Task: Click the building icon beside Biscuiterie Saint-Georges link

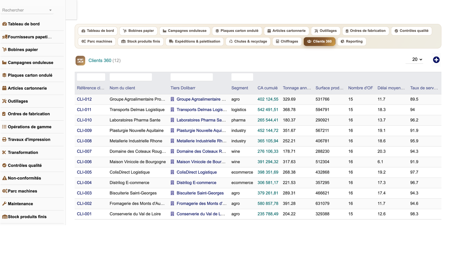Action: tap(172, 193)
